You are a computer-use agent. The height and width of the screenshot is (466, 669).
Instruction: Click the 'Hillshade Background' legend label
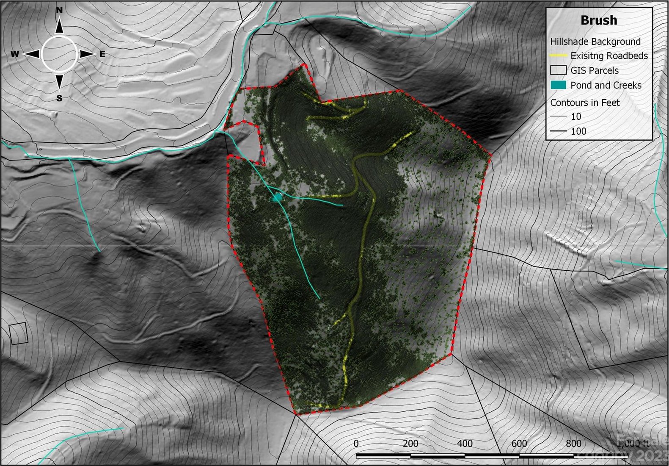tap(595, 42)
